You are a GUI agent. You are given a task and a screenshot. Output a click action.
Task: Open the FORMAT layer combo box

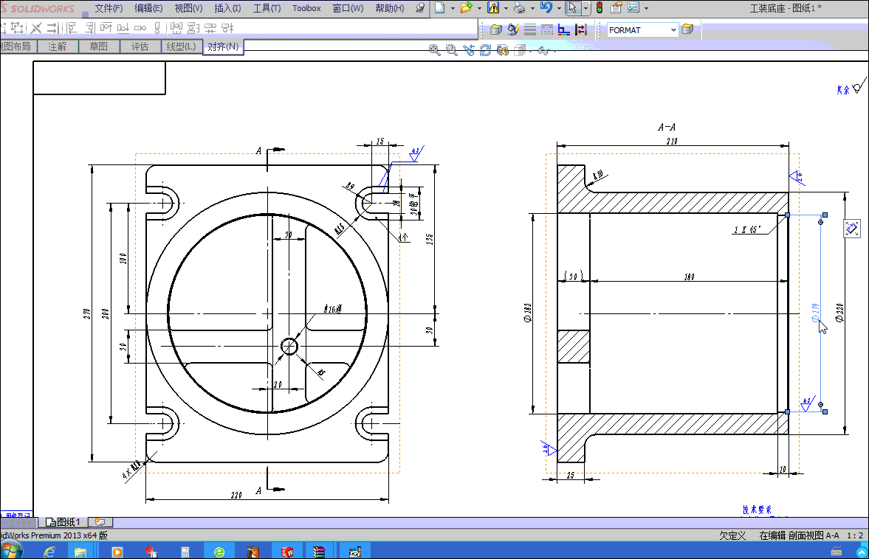(643, 30)
